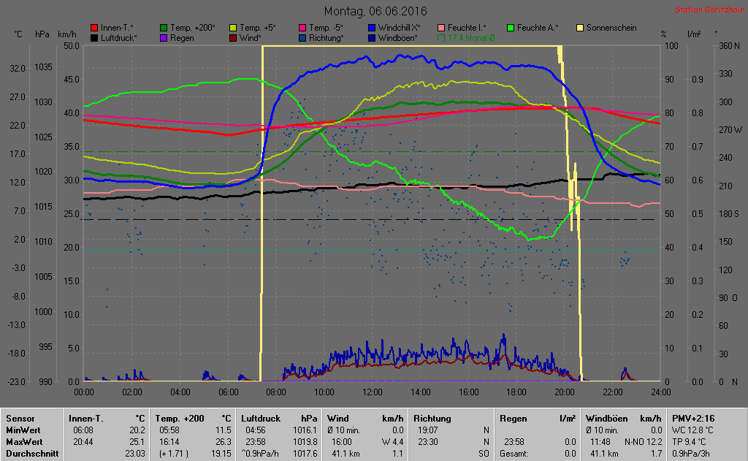Click the Regen table column header

[514, 419]
